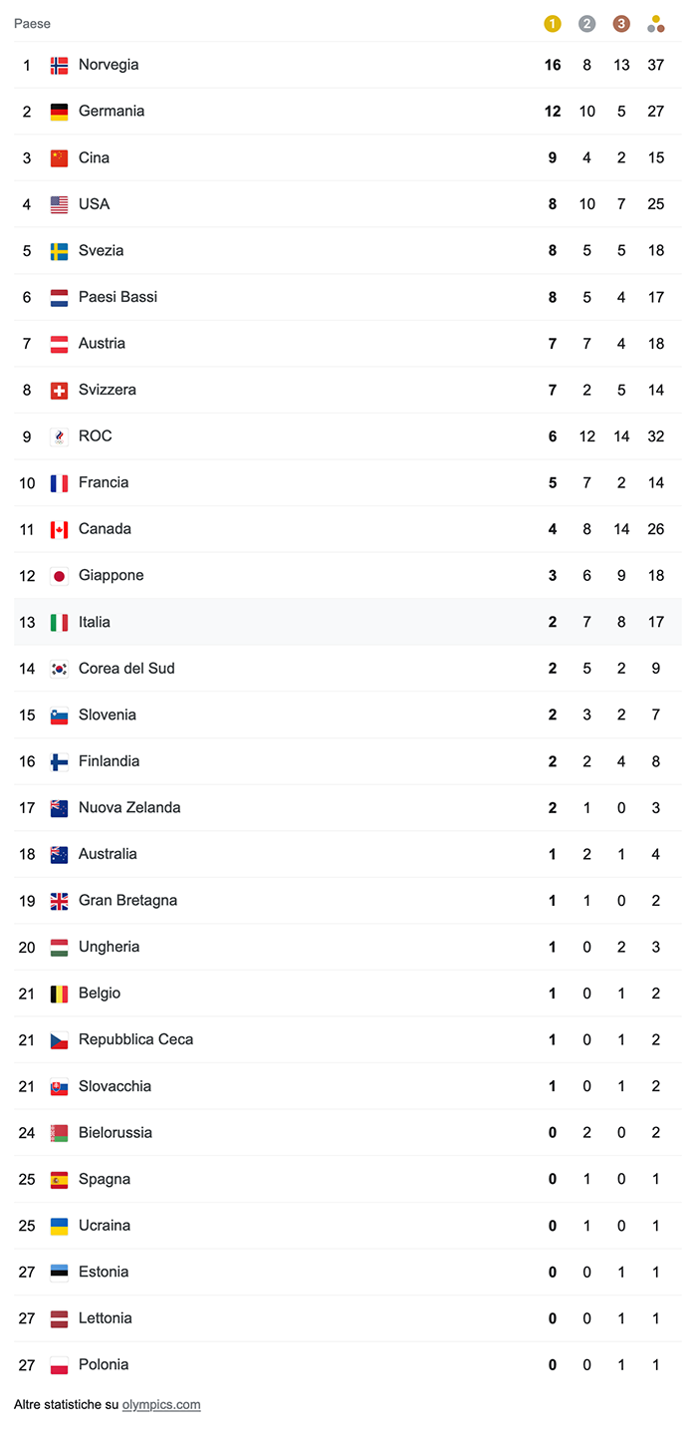The image size is (697, 1431).
Task: Click the Polonia flag icon
Action: click(60, 1365)
